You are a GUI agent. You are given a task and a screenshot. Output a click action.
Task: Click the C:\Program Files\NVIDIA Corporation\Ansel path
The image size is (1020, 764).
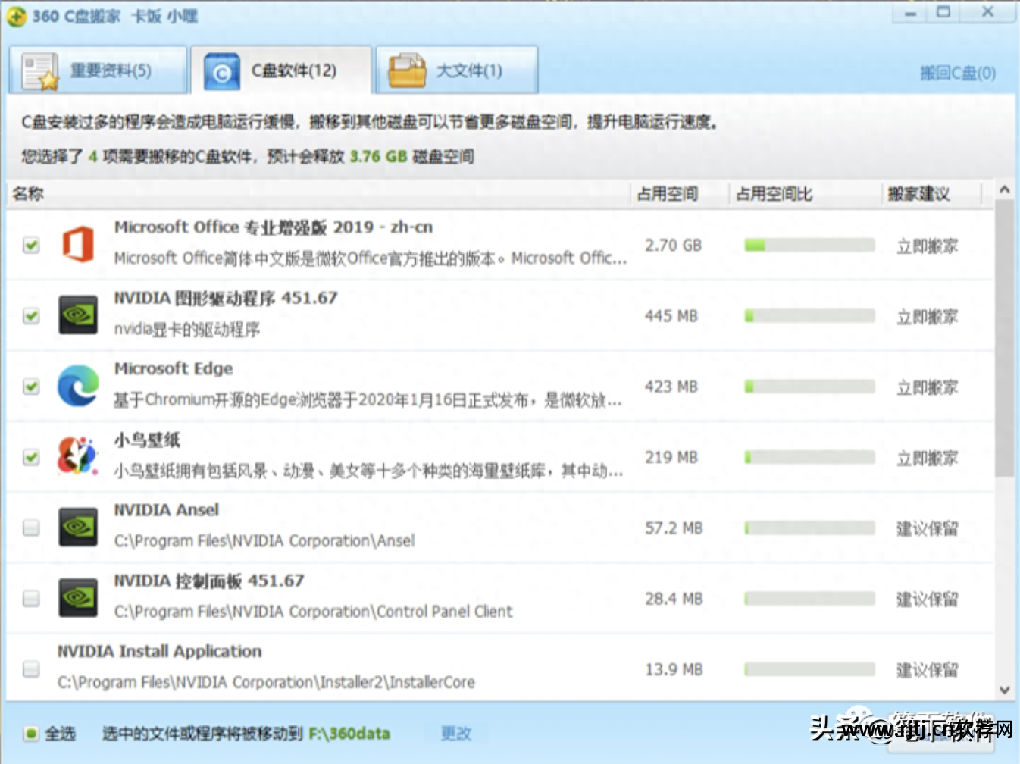[264, 540]
